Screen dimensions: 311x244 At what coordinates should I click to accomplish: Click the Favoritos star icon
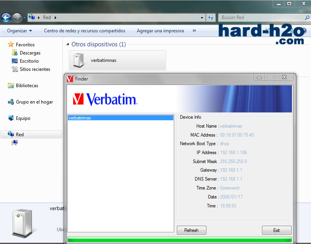point(11,44)
